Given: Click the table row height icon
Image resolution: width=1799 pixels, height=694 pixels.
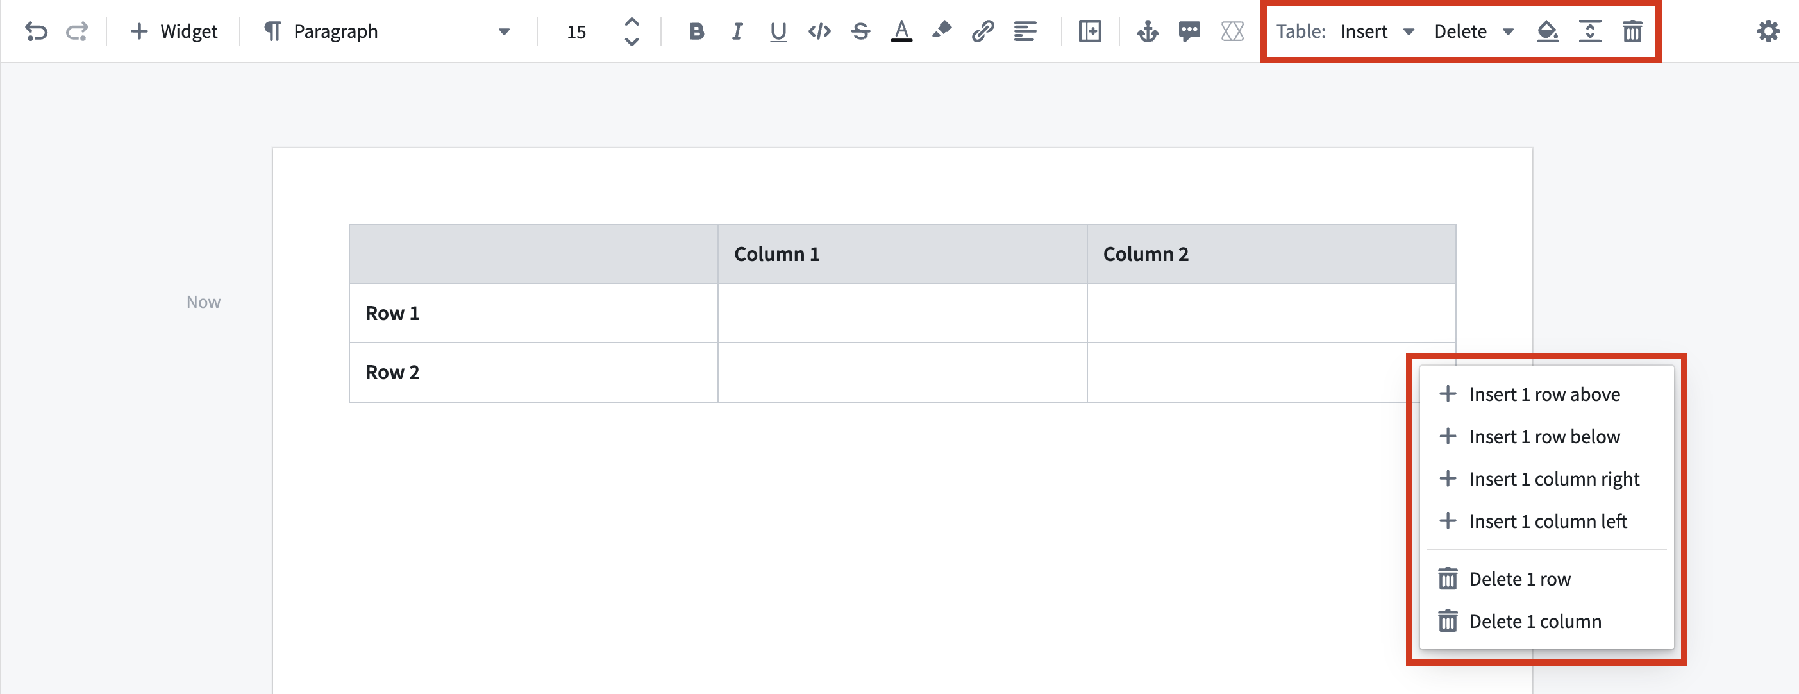Looking at the screenshot, I should point(1590,31).
